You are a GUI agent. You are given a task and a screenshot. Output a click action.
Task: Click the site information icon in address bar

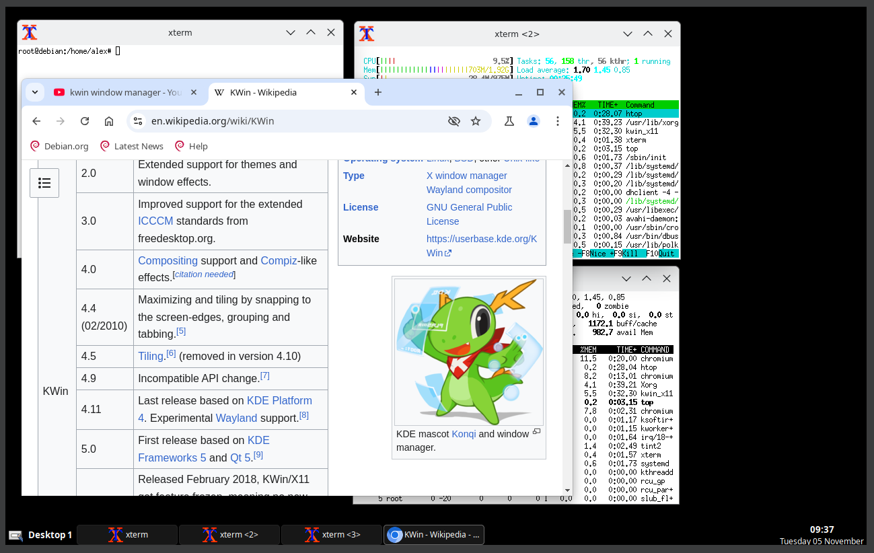coord(138,121)
